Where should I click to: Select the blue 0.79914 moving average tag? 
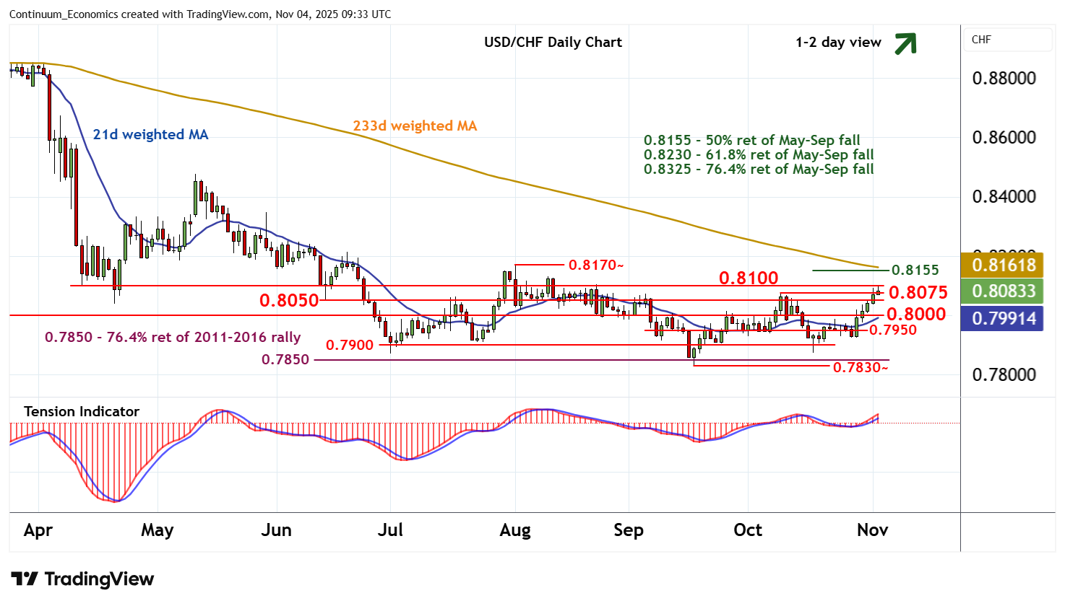coord(1003,318)
